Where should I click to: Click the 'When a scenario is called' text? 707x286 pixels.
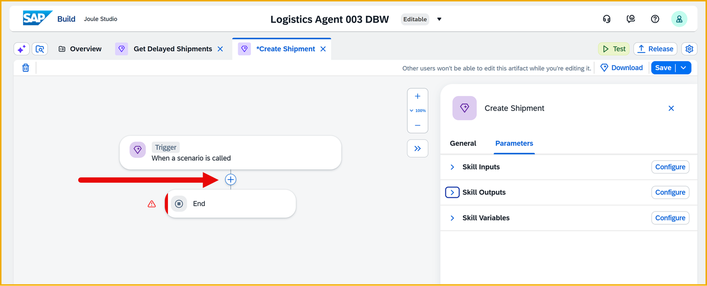[191, 158]
